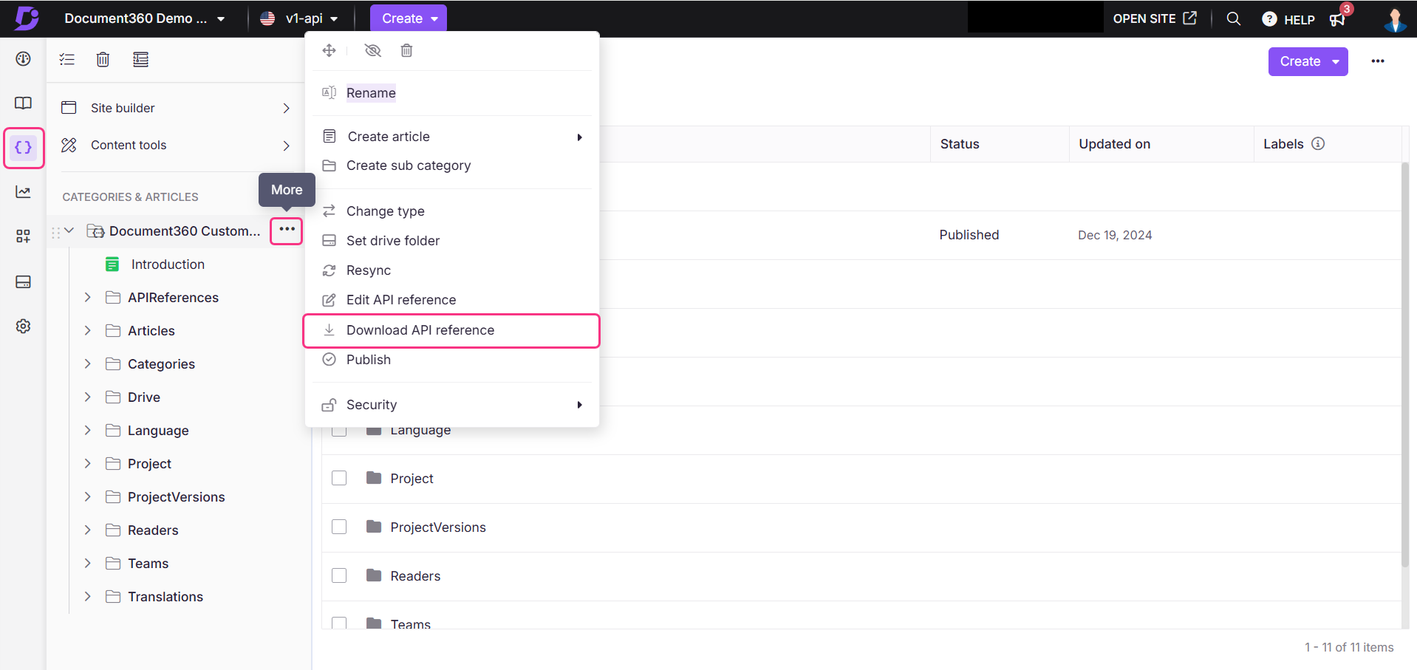Open the Documentation book icon in sidebar
The height and width of the screenshot is (670, 1417).
point(24,103)
